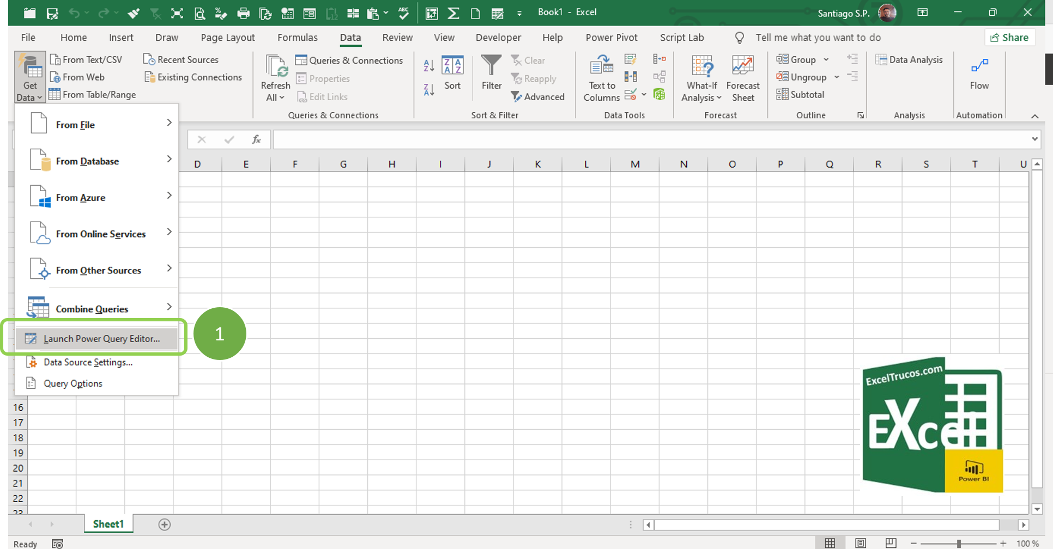Switch to Page Layout view
The image size is (1053, 549).
point(861,543)
